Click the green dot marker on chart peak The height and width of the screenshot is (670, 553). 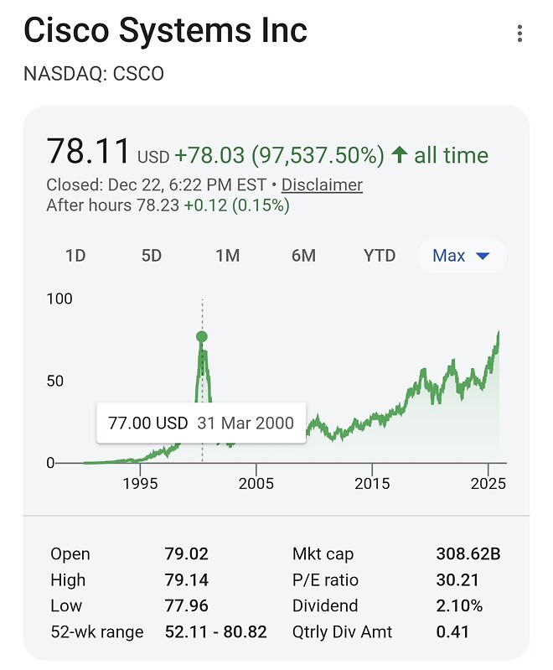pos(202,337)
